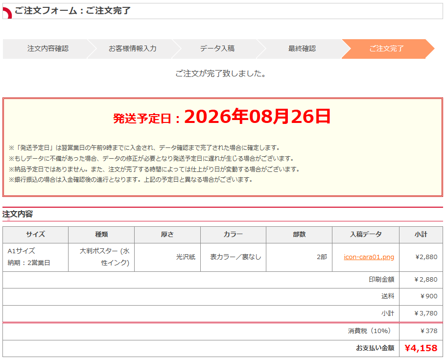Screen dimensions: 447x360
Task: Select the お客様情報入力 progress step
Action: (133, 49)
